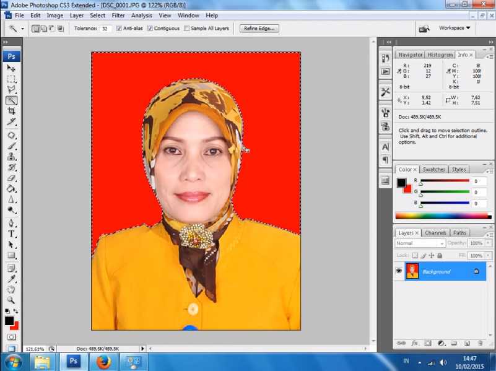Select the History Brush tool
The width and height of the screenshot is (496, 371).
coord(11,167)
